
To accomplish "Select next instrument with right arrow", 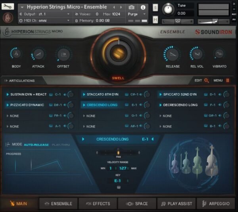I will point(121,7).
